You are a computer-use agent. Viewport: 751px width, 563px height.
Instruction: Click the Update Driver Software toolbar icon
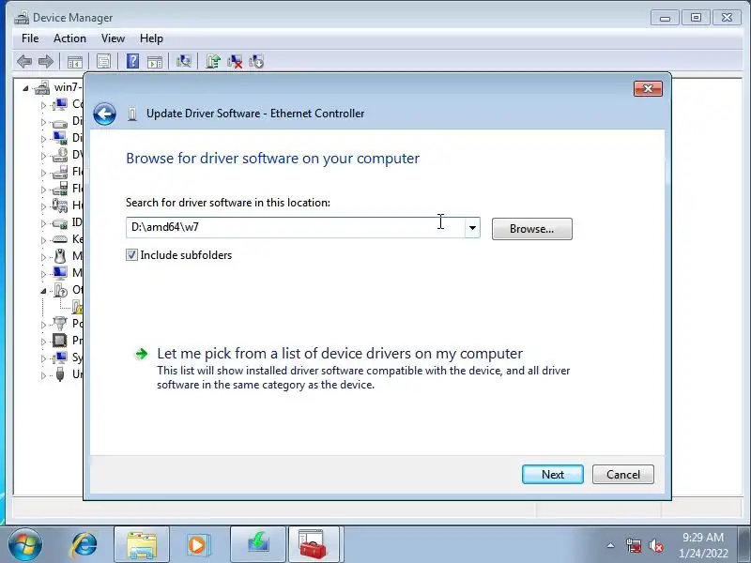point(213,61)
